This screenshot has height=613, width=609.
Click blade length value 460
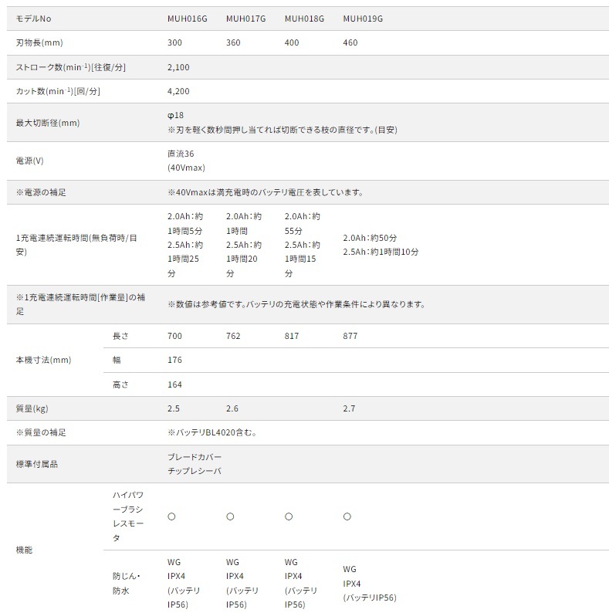coord(350,42)
